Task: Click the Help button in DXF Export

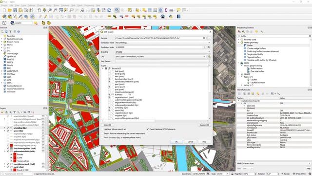Action: point(204,142)
